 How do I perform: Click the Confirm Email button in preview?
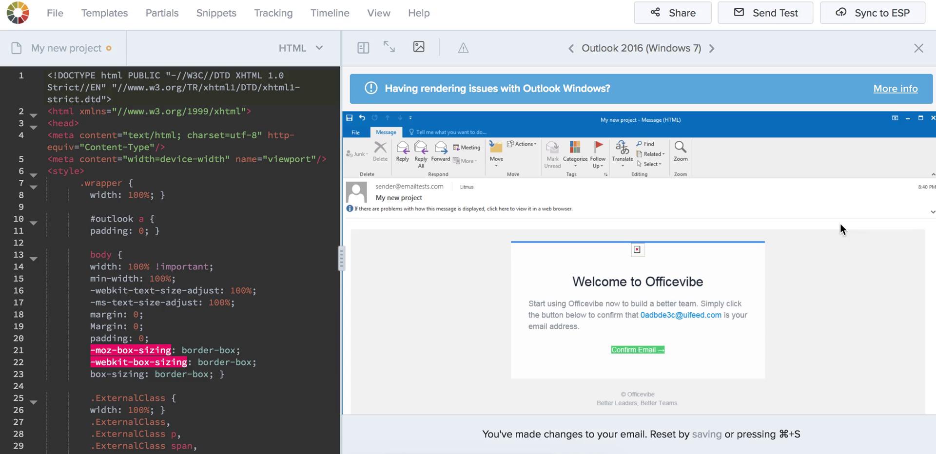[x=638, y=350]
